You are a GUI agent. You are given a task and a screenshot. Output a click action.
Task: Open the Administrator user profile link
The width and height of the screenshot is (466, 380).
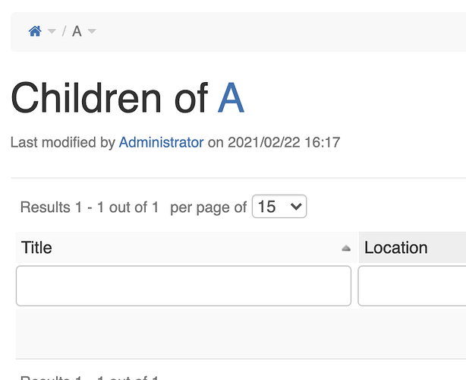coord(161,142)
